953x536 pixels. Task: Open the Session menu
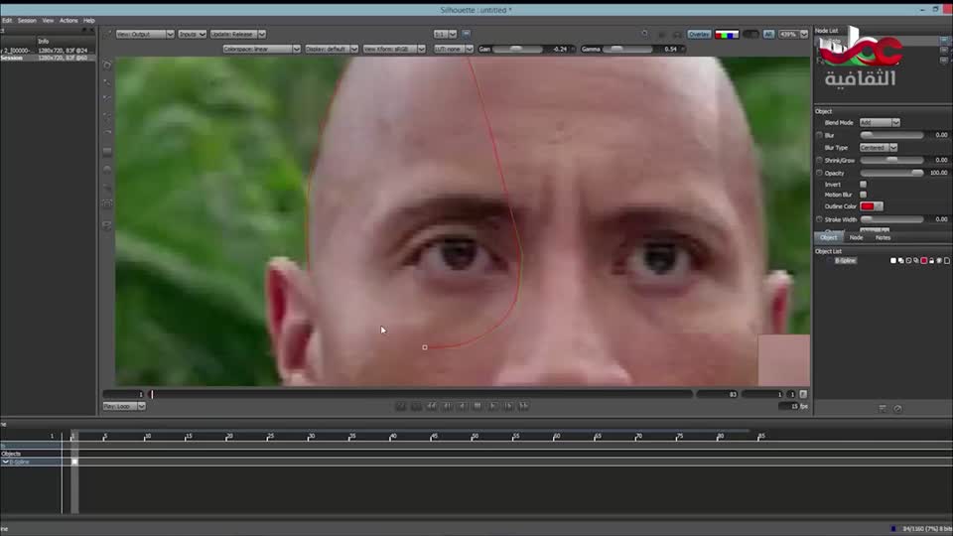pyautogui.click(x=27, y=20)
